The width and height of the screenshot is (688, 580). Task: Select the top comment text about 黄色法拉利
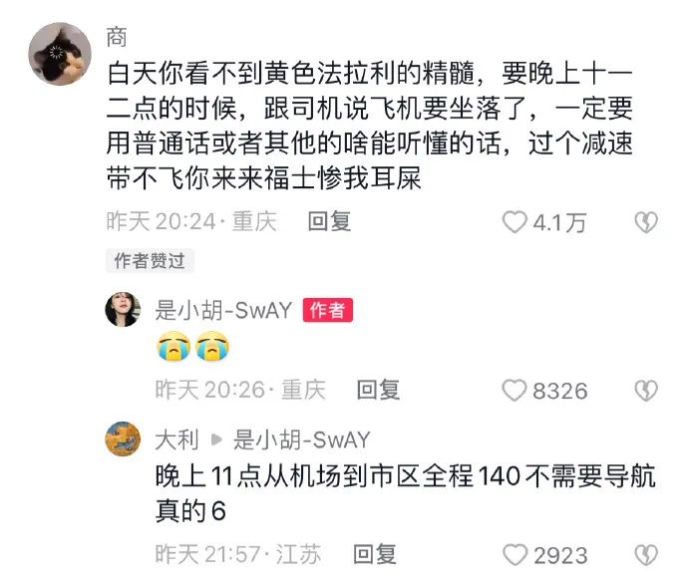coord(370,126)
